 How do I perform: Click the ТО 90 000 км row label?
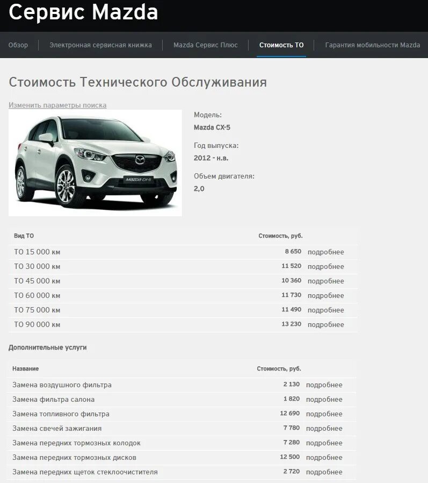tap(37, 324)
